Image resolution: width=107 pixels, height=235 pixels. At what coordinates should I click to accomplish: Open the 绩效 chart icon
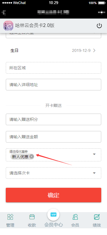(x=97, y=217)
